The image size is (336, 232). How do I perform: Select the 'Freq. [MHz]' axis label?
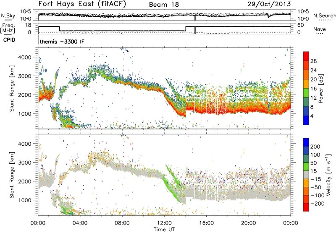point(8,28)
